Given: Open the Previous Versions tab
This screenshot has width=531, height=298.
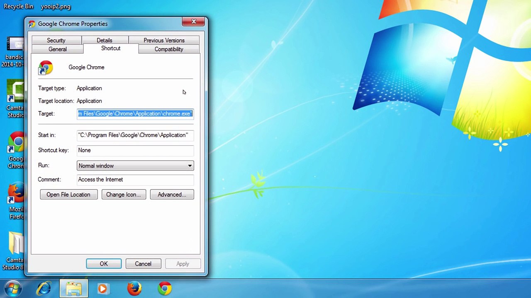Looking at the screenshot, I should 164,40.
